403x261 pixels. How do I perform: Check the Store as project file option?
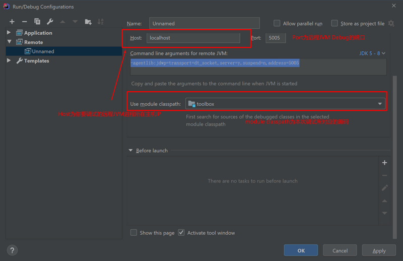(334, 23)
